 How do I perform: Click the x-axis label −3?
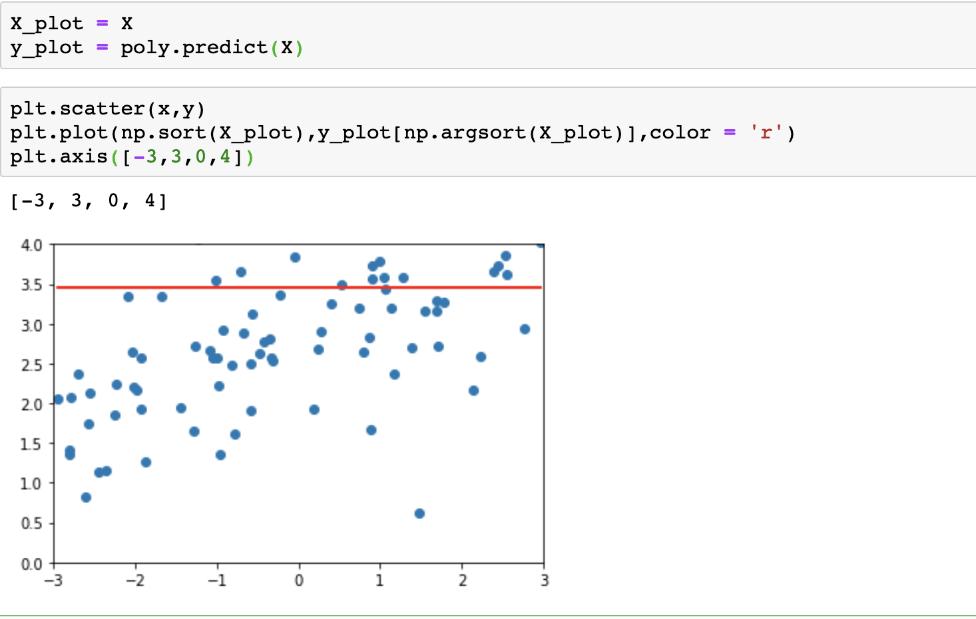(x=53, y=580)
